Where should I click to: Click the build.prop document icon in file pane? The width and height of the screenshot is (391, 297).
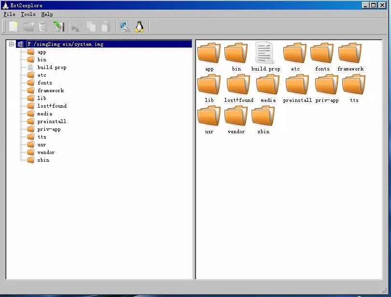click(265, 53)
